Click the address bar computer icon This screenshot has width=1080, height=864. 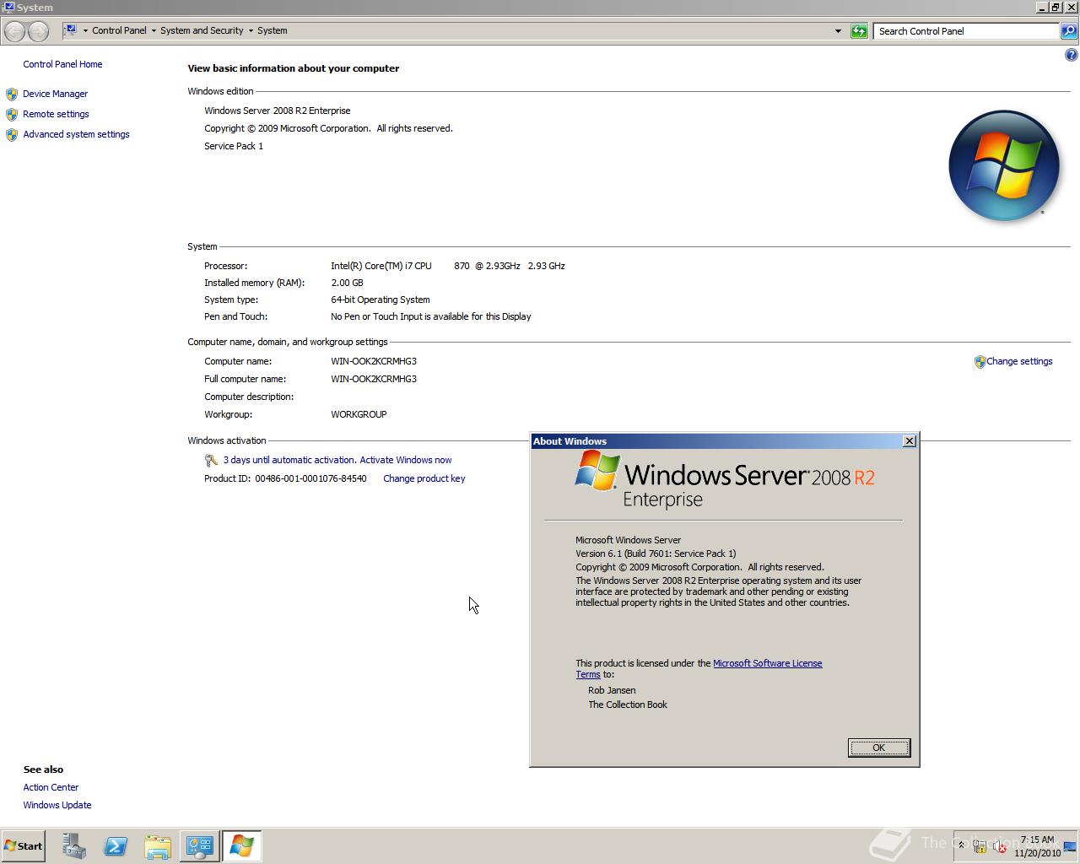71,30
